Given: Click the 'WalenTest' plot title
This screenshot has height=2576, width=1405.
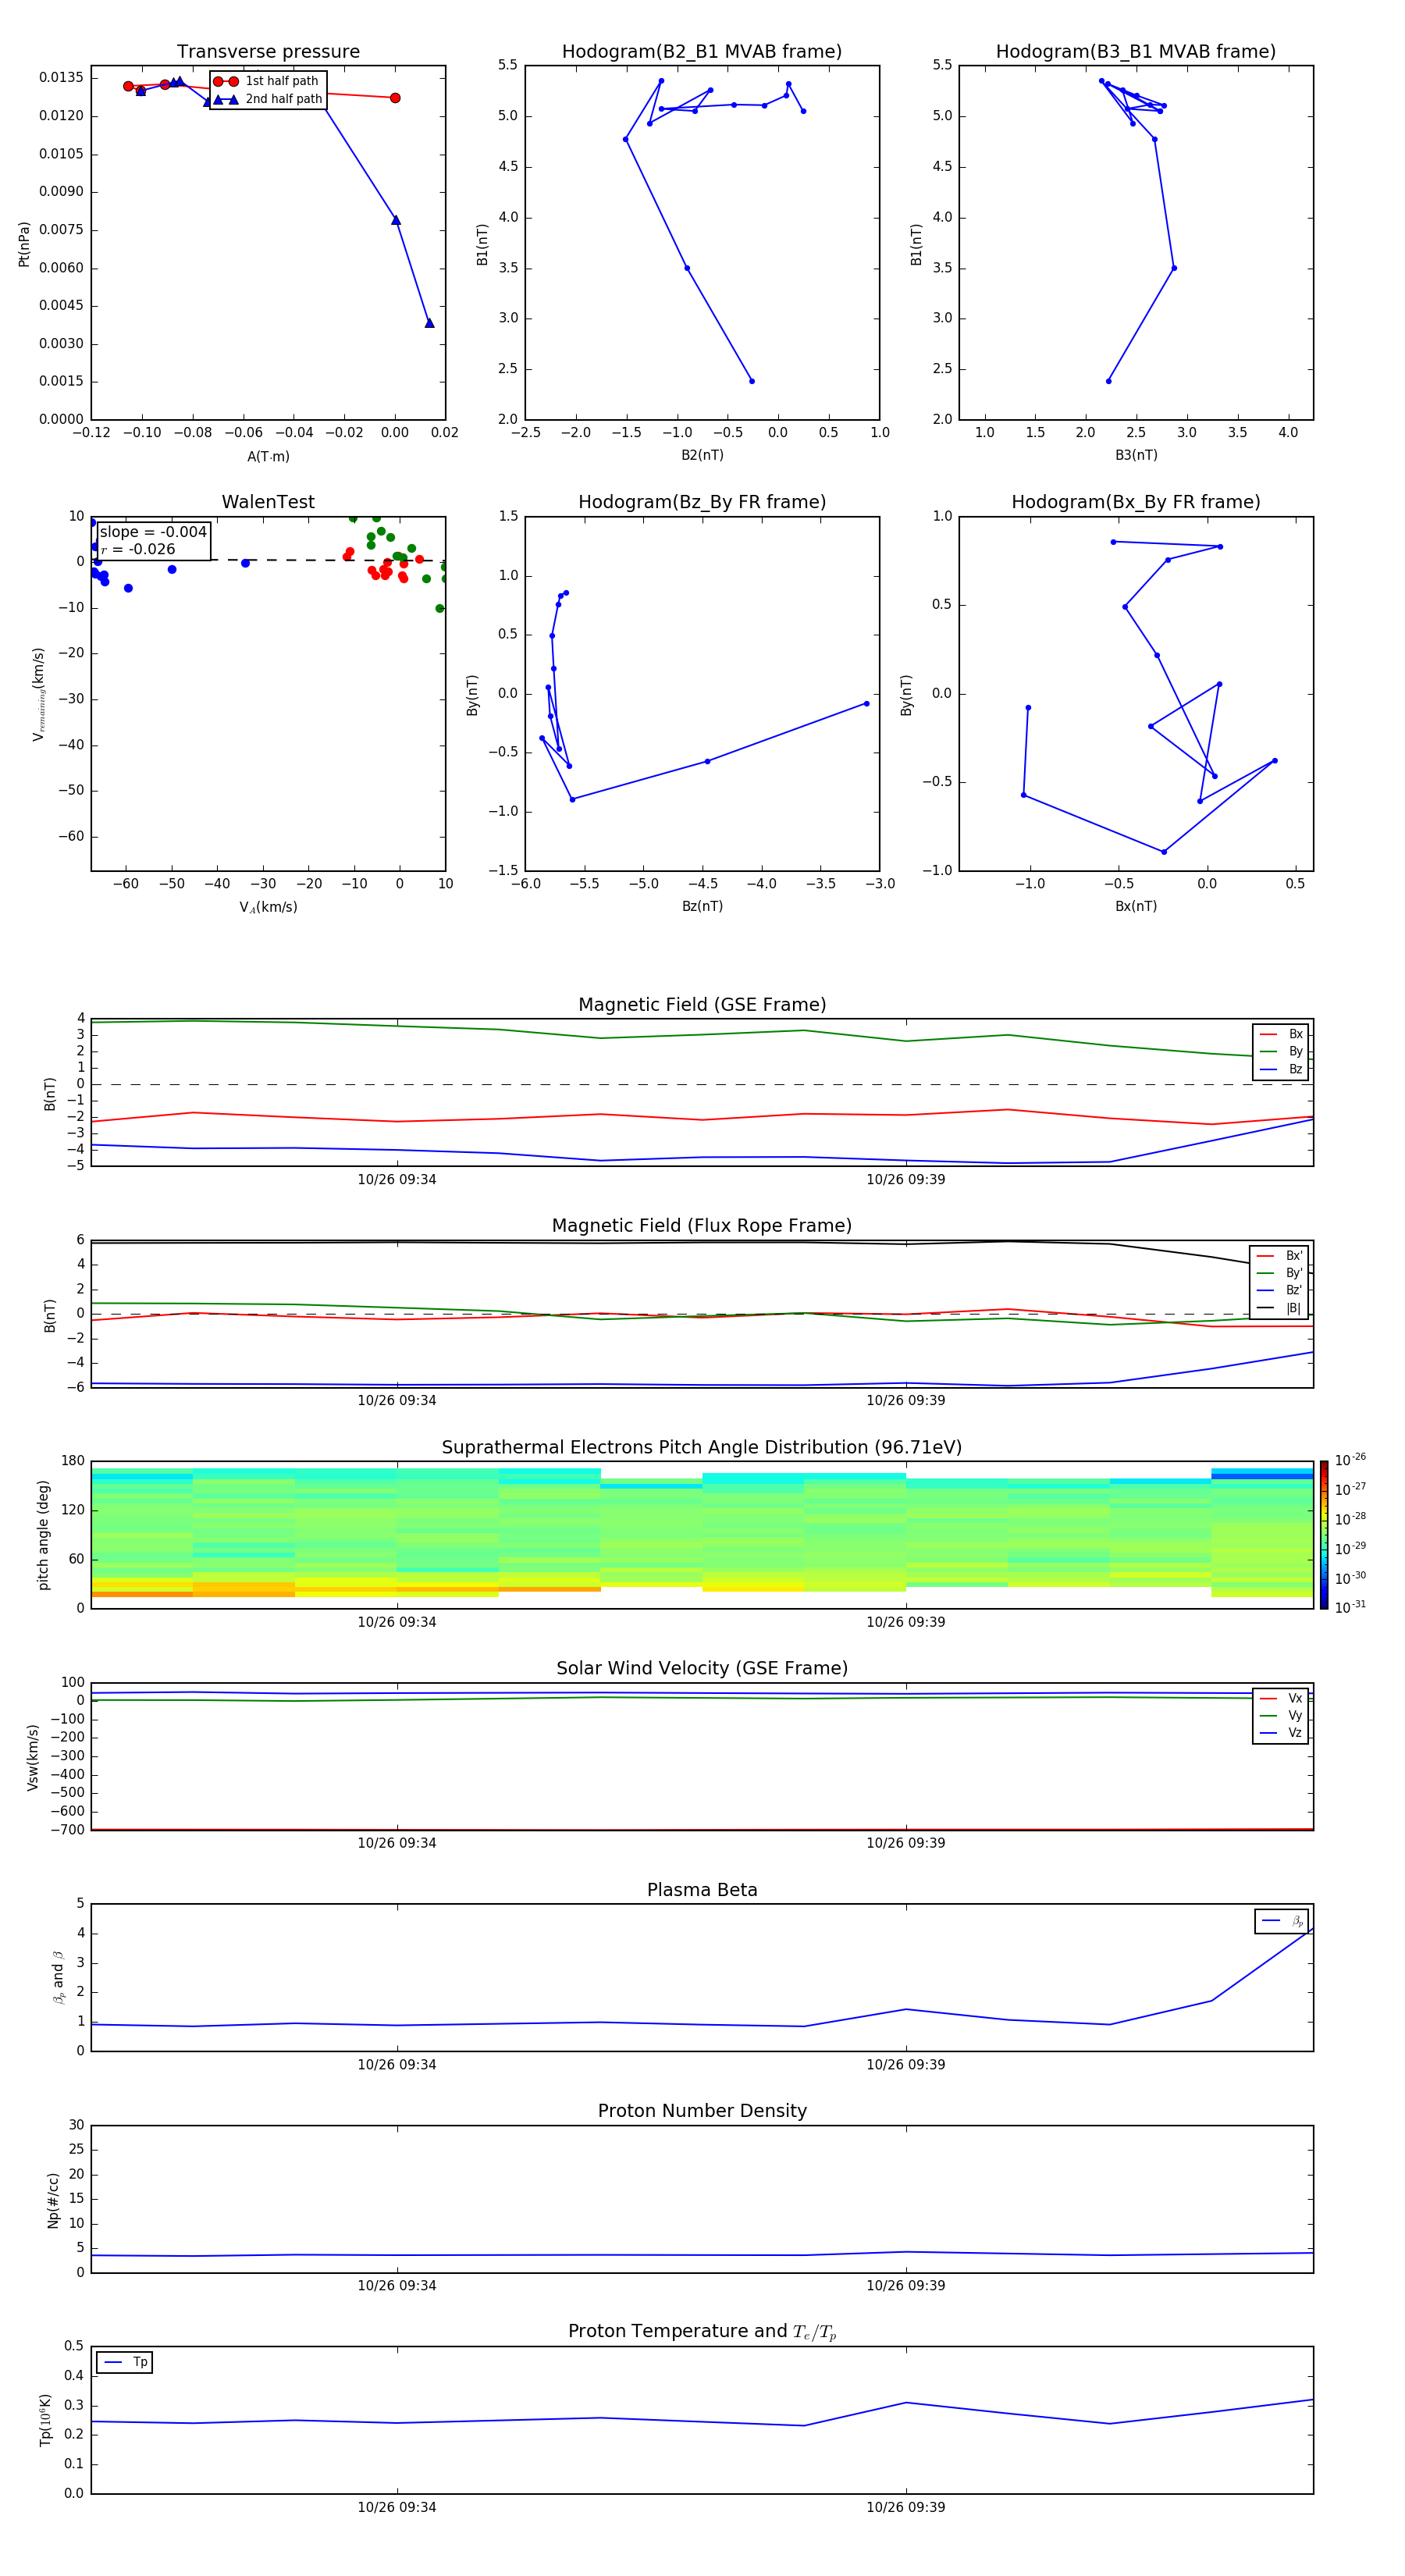Looking at the screenshot, I should click(268, 502).
